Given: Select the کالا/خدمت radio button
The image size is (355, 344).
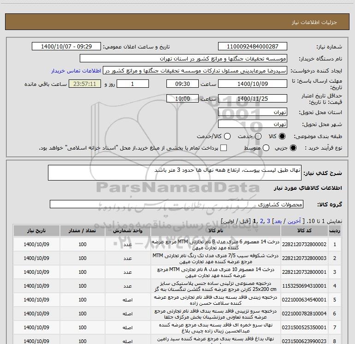Looking at the screenshot, I should point(227,136).
